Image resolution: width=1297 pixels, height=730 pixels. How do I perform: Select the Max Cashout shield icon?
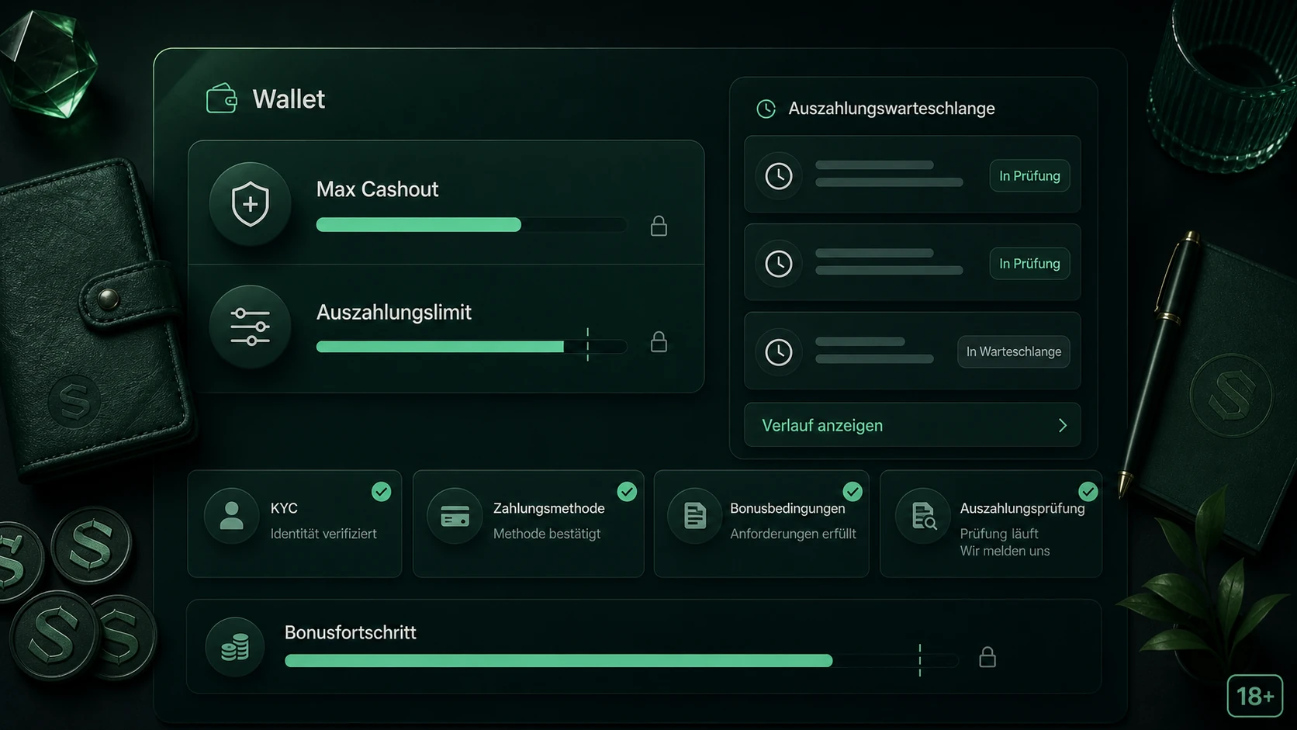click(x=250, y=204)
